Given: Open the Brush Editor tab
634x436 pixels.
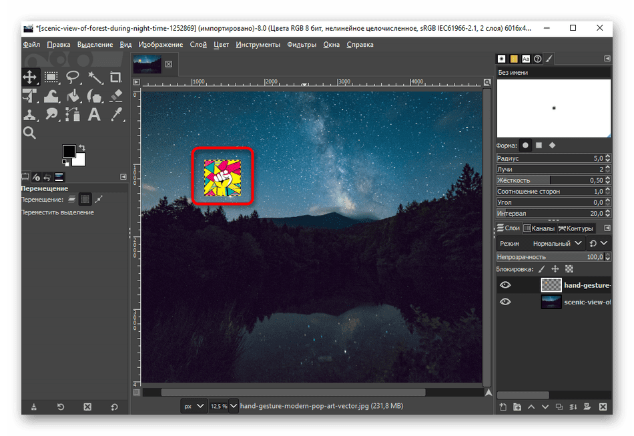Looking at the screenshot, I should pos(549,59).
